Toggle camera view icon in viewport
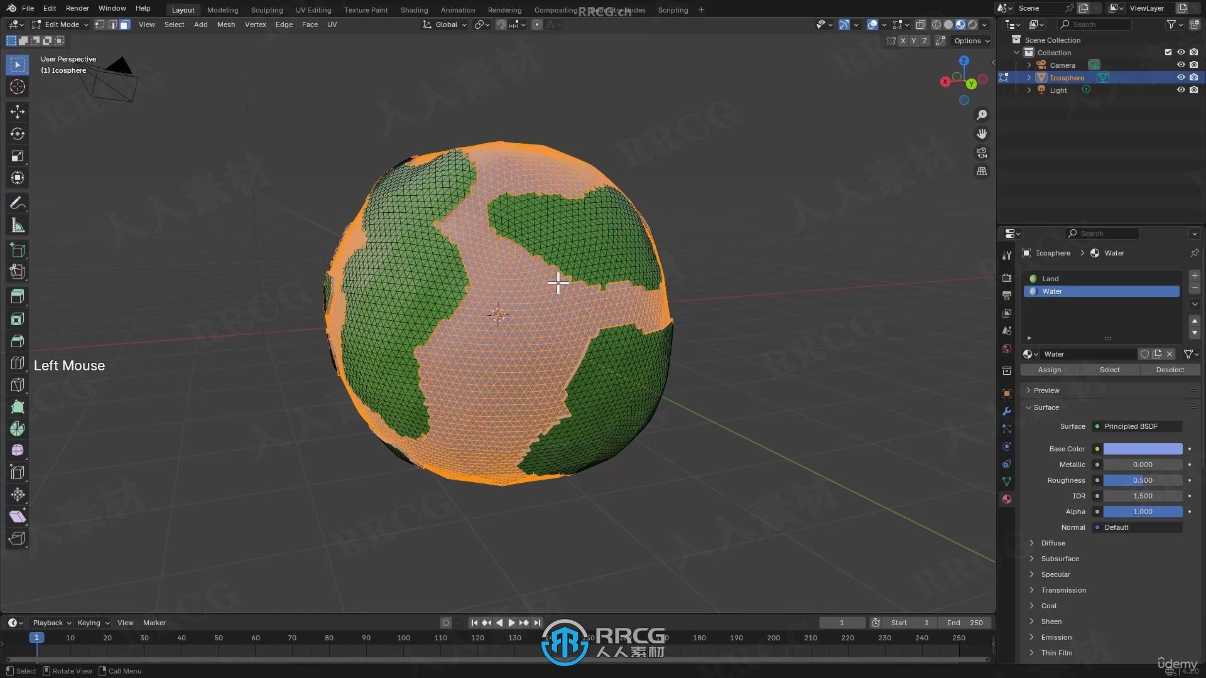1206x678 pixels. [982, 153]
